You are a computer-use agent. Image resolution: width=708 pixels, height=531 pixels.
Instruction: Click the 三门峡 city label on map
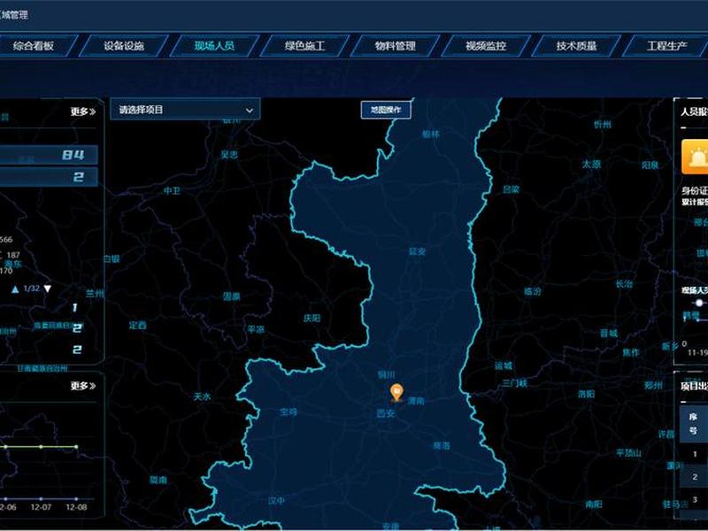click(x=515, y=384)
